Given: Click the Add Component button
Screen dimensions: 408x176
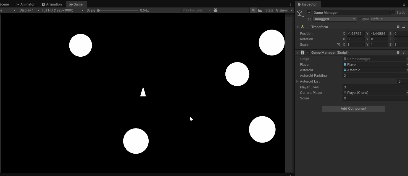Looking at the screenshot, I should 354,109.
